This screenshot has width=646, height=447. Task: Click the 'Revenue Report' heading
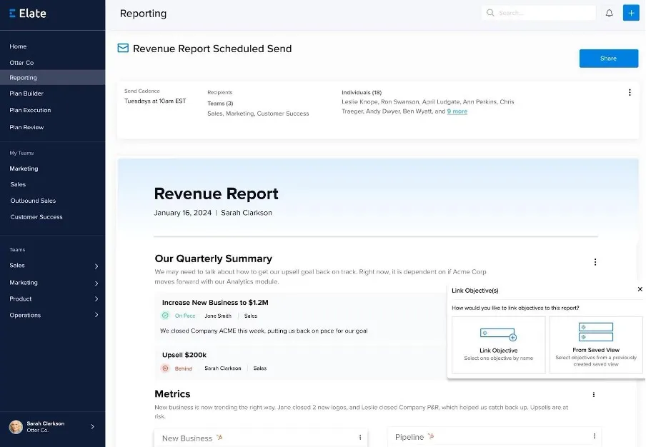tap(217, 194)
